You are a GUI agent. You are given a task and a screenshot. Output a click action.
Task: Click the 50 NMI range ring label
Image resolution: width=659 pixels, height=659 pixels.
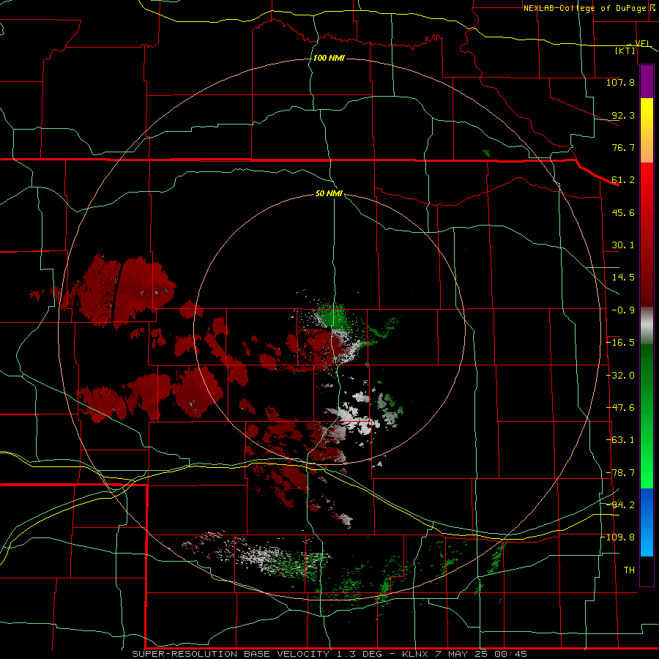329,193
